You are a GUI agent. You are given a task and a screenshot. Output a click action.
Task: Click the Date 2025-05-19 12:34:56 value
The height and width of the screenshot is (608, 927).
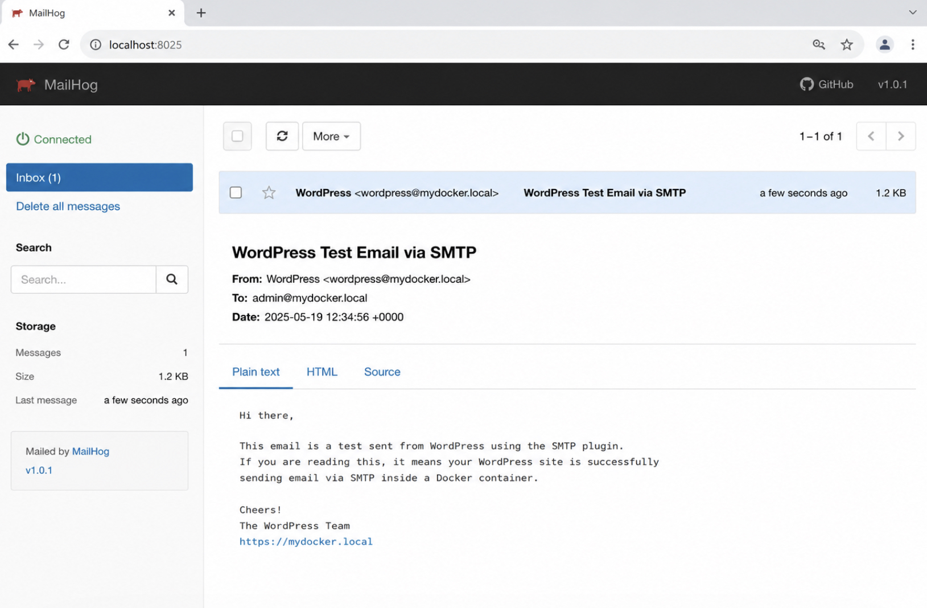(x=334, y=317)
